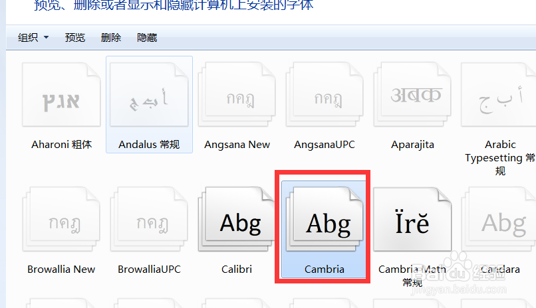Select the AngsanaUPC font icon
This screenshot has height=308, width=536.
tap(325, 94)
